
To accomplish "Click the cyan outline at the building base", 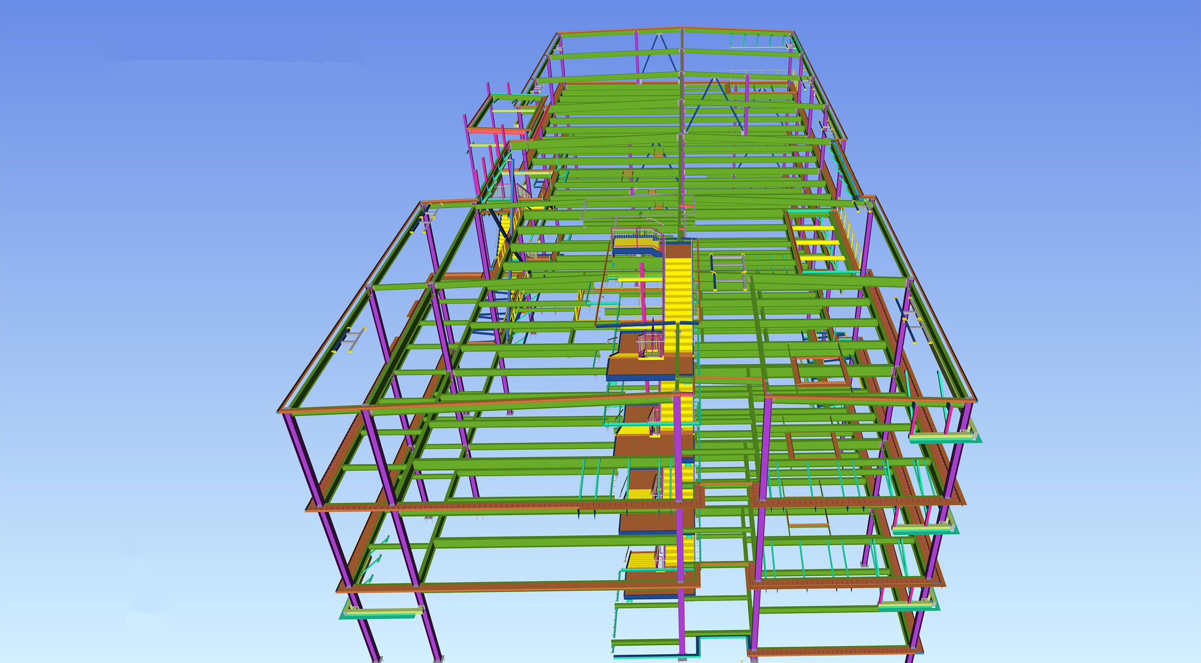I will pos(722,637).
